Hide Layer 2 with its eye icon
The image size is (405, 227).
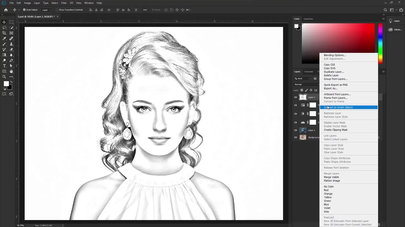coord(296,97)
